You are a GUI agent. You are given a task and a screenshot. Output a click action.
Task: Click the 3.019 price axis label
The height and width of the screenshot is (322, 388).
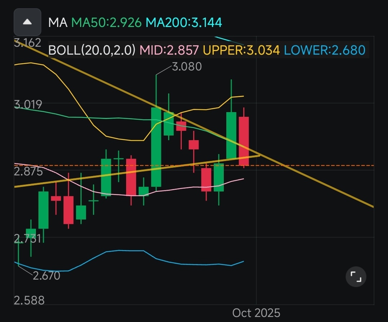click(x=28, y=105)
